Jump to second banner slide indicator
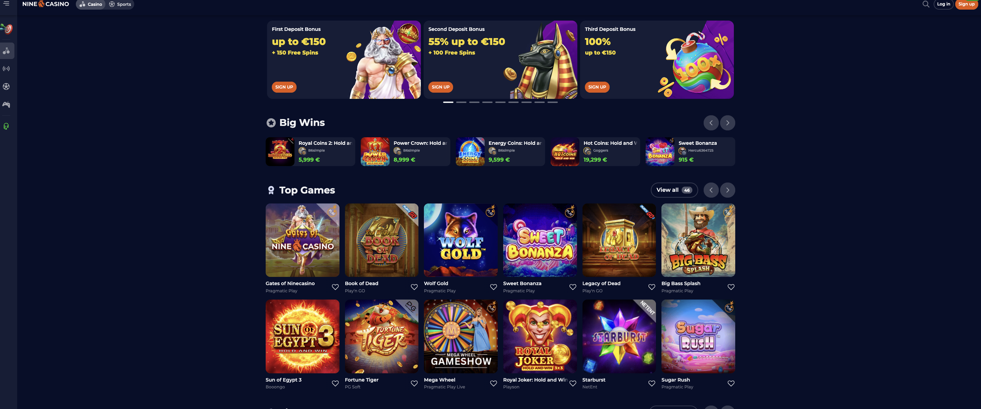The height and width of the screenshot is (409, 981). tap(461, 102)
